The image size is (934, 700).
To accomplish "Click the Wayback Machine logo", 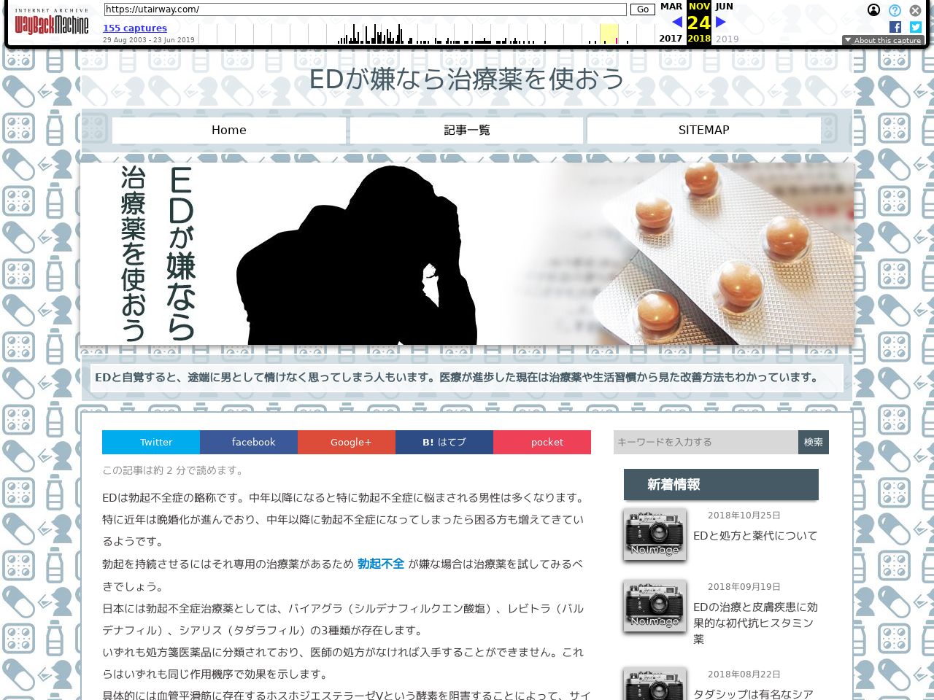I will (51, 23).
